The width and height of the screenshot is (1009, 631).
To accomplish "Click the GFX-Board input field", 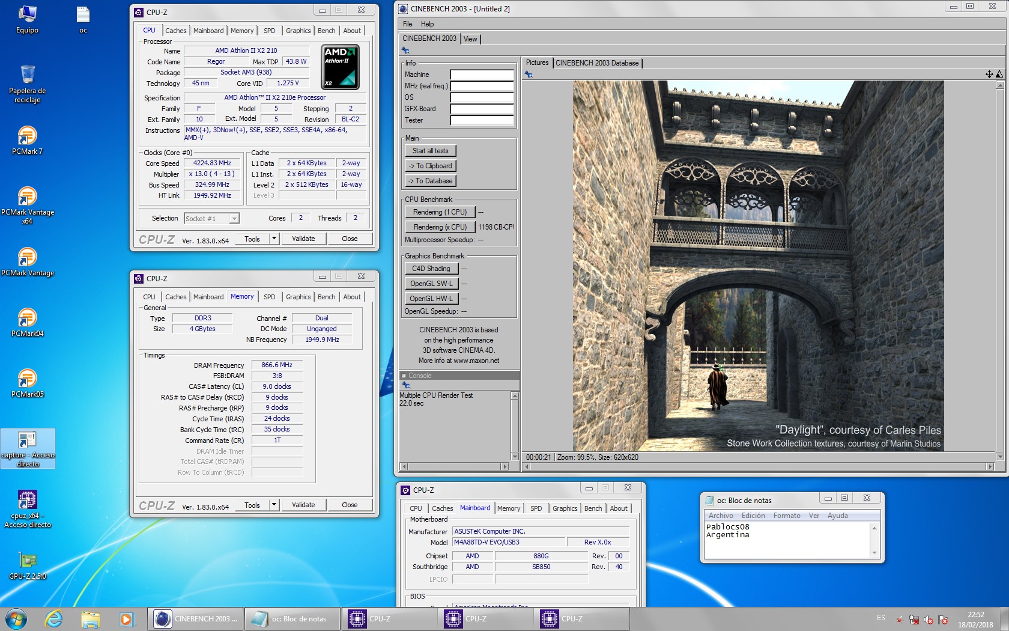I will [x=482, y=109].
